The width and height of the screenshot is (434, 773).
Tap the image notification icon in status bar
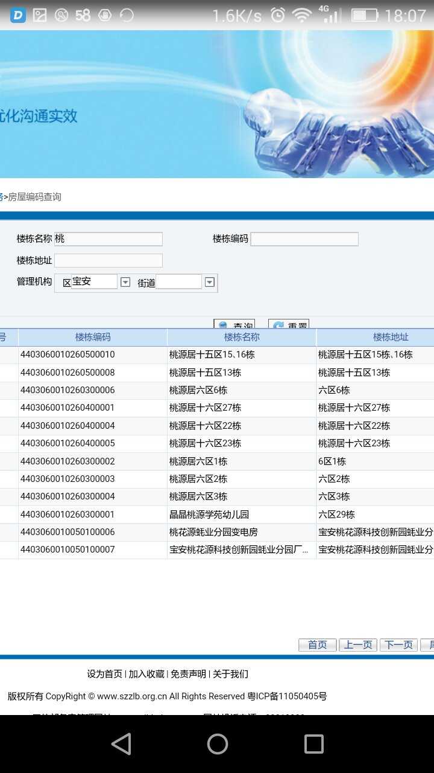(40, 15)
